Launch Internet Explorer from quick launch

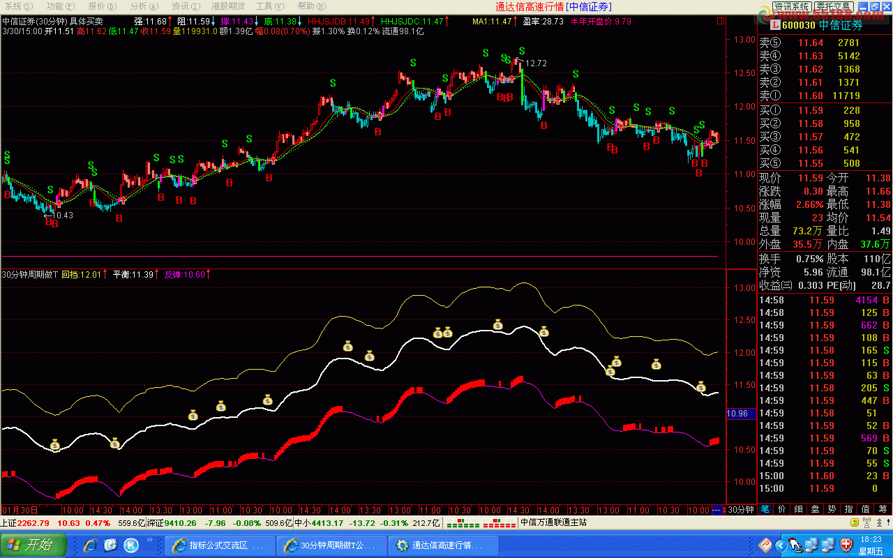pyautogui.click(x=89, y=545)
